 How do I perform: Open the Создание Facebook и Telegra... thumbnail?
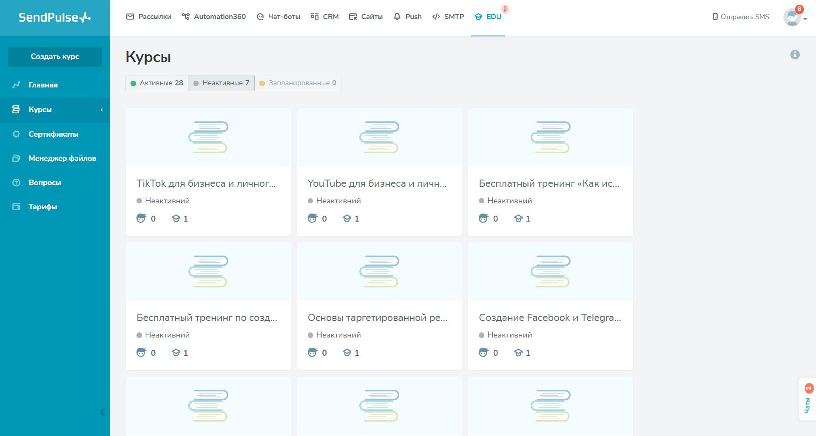click(x=551, y=271)
